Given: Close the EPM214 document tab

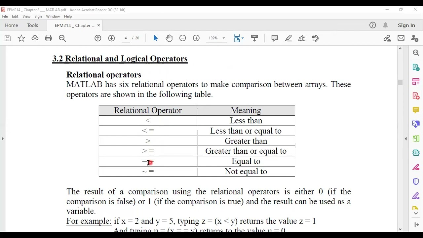Looking at the screenshot, I should 98,25.
